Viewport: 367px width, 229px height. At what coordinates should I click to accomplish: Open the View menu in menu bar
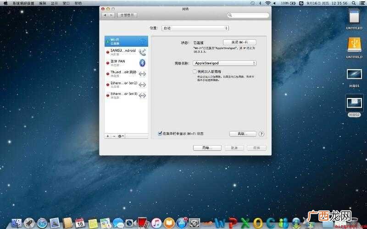[x=54, y=3]
